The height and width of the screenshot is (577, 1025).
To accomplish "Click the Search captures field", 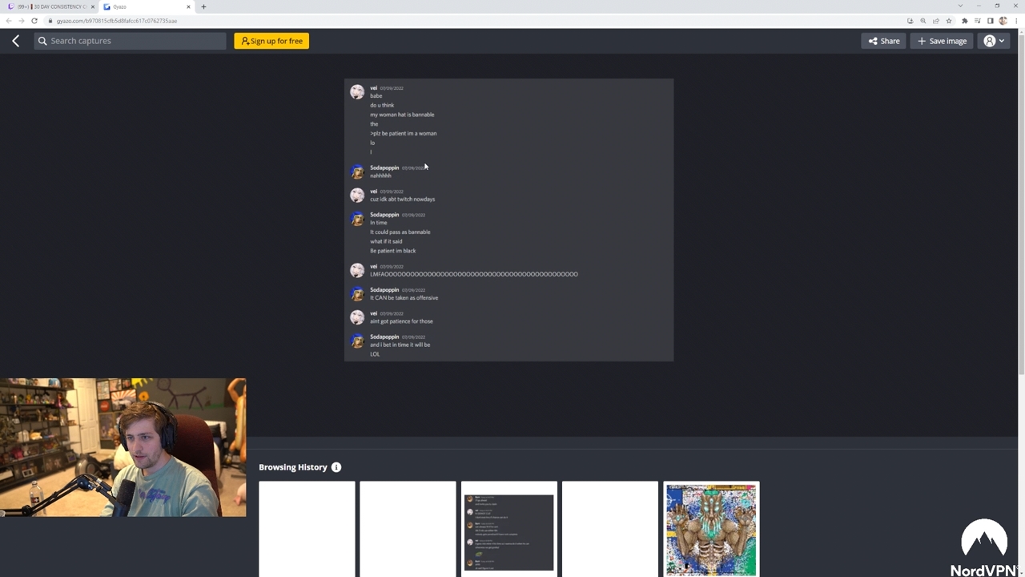I will click(131, 41).
